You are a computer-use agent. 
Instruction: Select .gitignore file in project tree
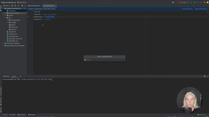(11, 32)
